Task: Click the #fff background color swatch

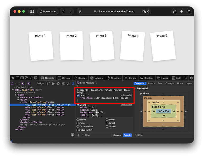Action: click(x=96, y=112)
